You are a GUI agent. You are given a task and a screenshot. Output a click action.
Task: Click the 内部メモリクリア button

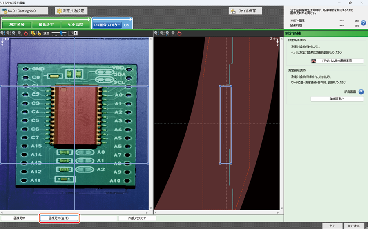[x=138, y=218]
